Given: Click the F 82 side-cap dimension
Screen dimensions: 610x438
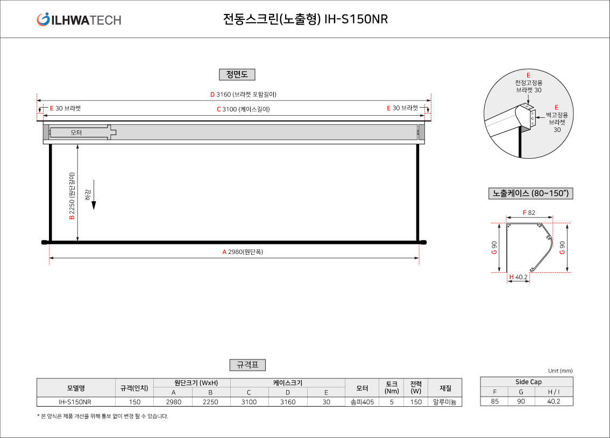Looking at the screenshot, I should coord(529,213).
